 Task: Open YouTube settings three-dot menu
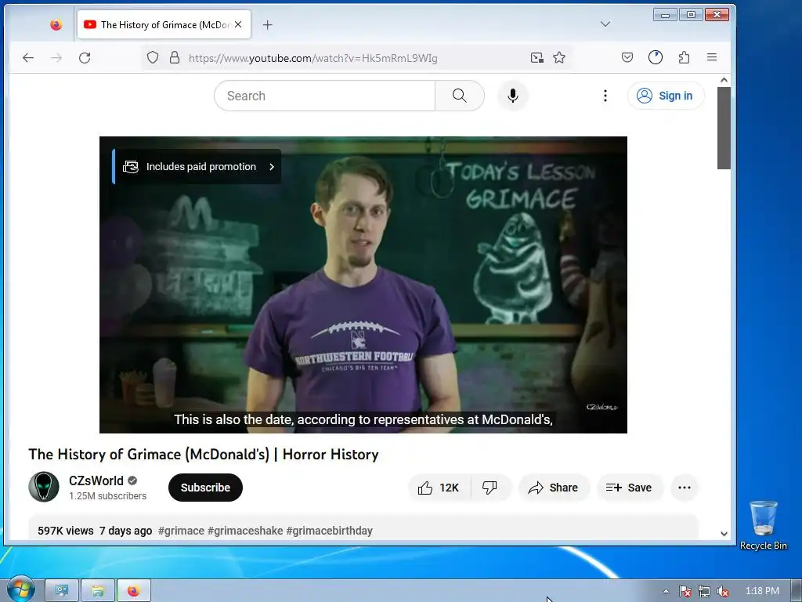click(605, 96)
